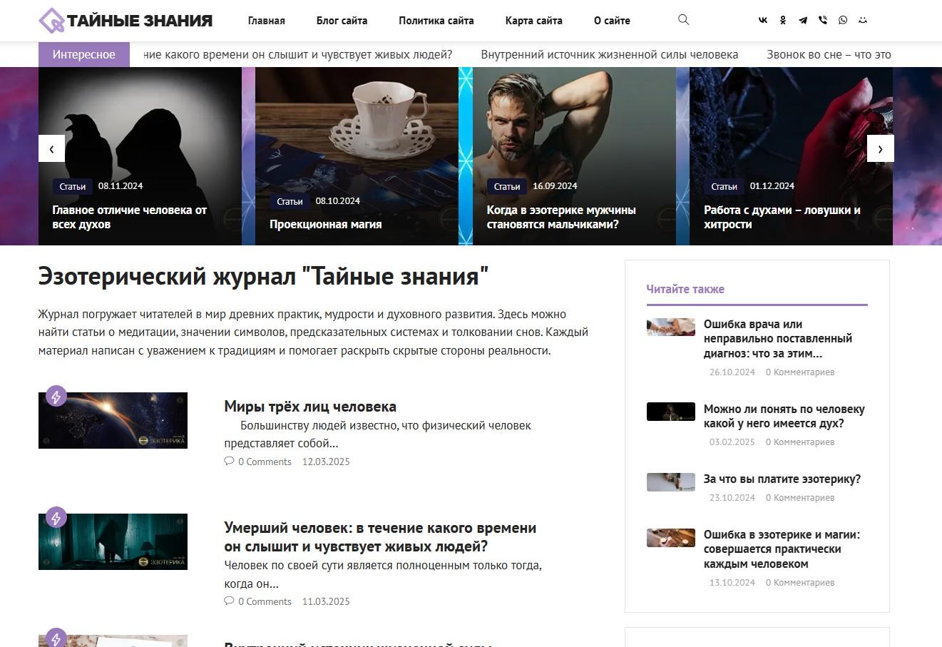Open thumbnail of Миры трёх лиц человека article
Image resolution: width=942 pixels, height=647 pixels.
coord(113,420)
